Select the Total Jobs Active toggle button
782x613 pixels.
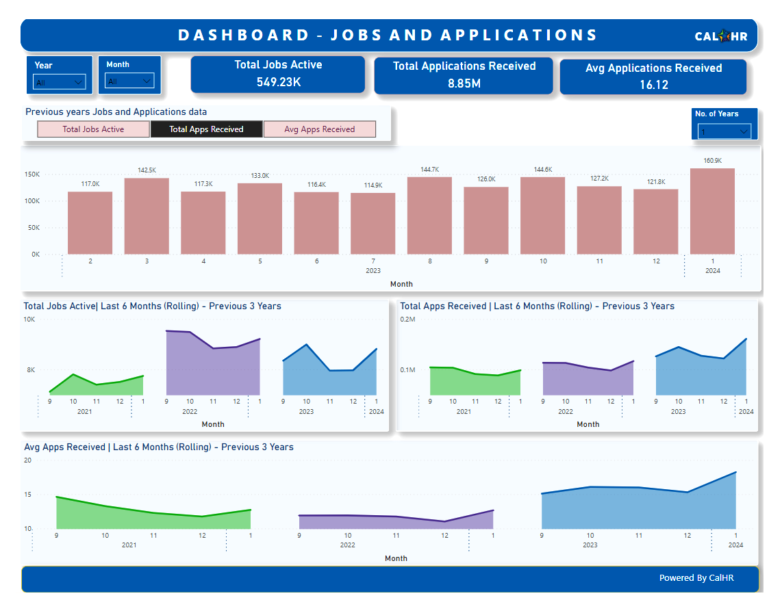click(93, 129)
